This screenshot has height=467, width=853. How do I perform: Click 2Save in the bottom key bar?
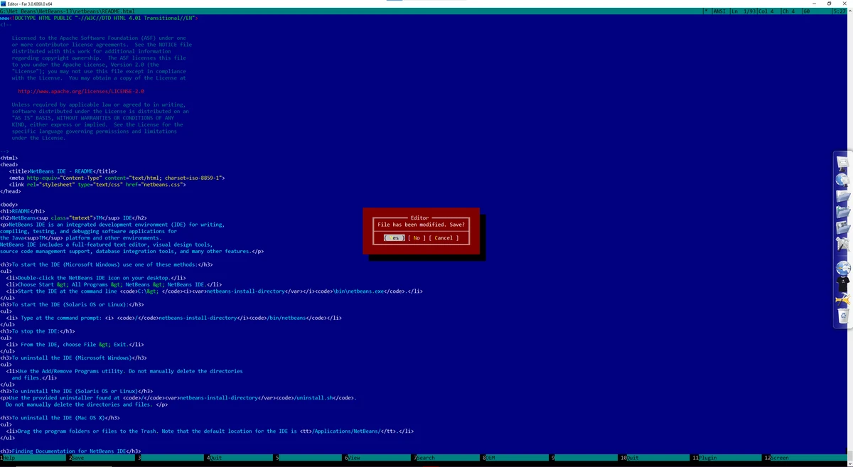point(102,458)
